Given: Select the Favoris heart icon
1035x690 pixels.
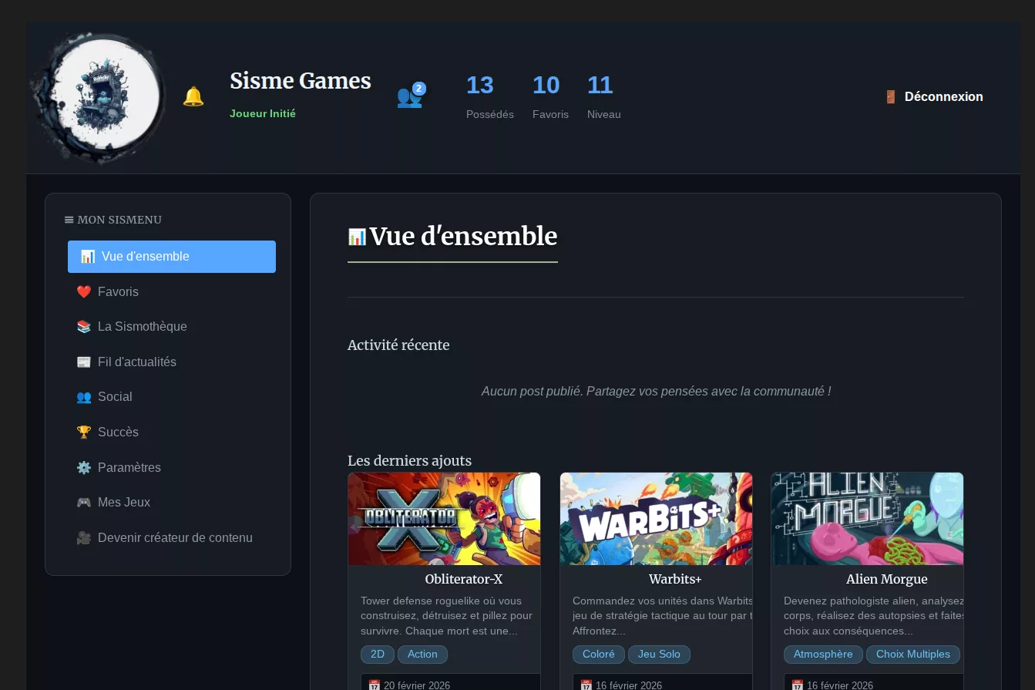Looking at the screenshot, I should tap(84, 291).
